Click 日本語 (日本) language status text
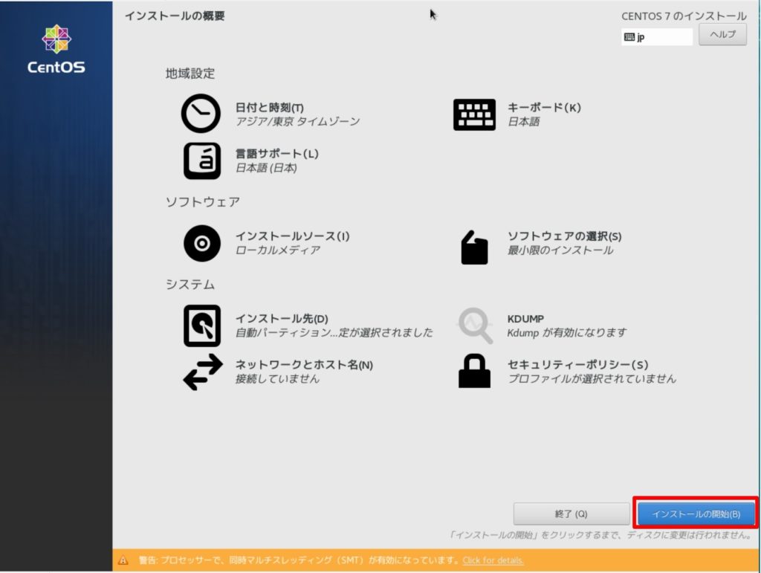Screen dimensions: 761x573 266,168
